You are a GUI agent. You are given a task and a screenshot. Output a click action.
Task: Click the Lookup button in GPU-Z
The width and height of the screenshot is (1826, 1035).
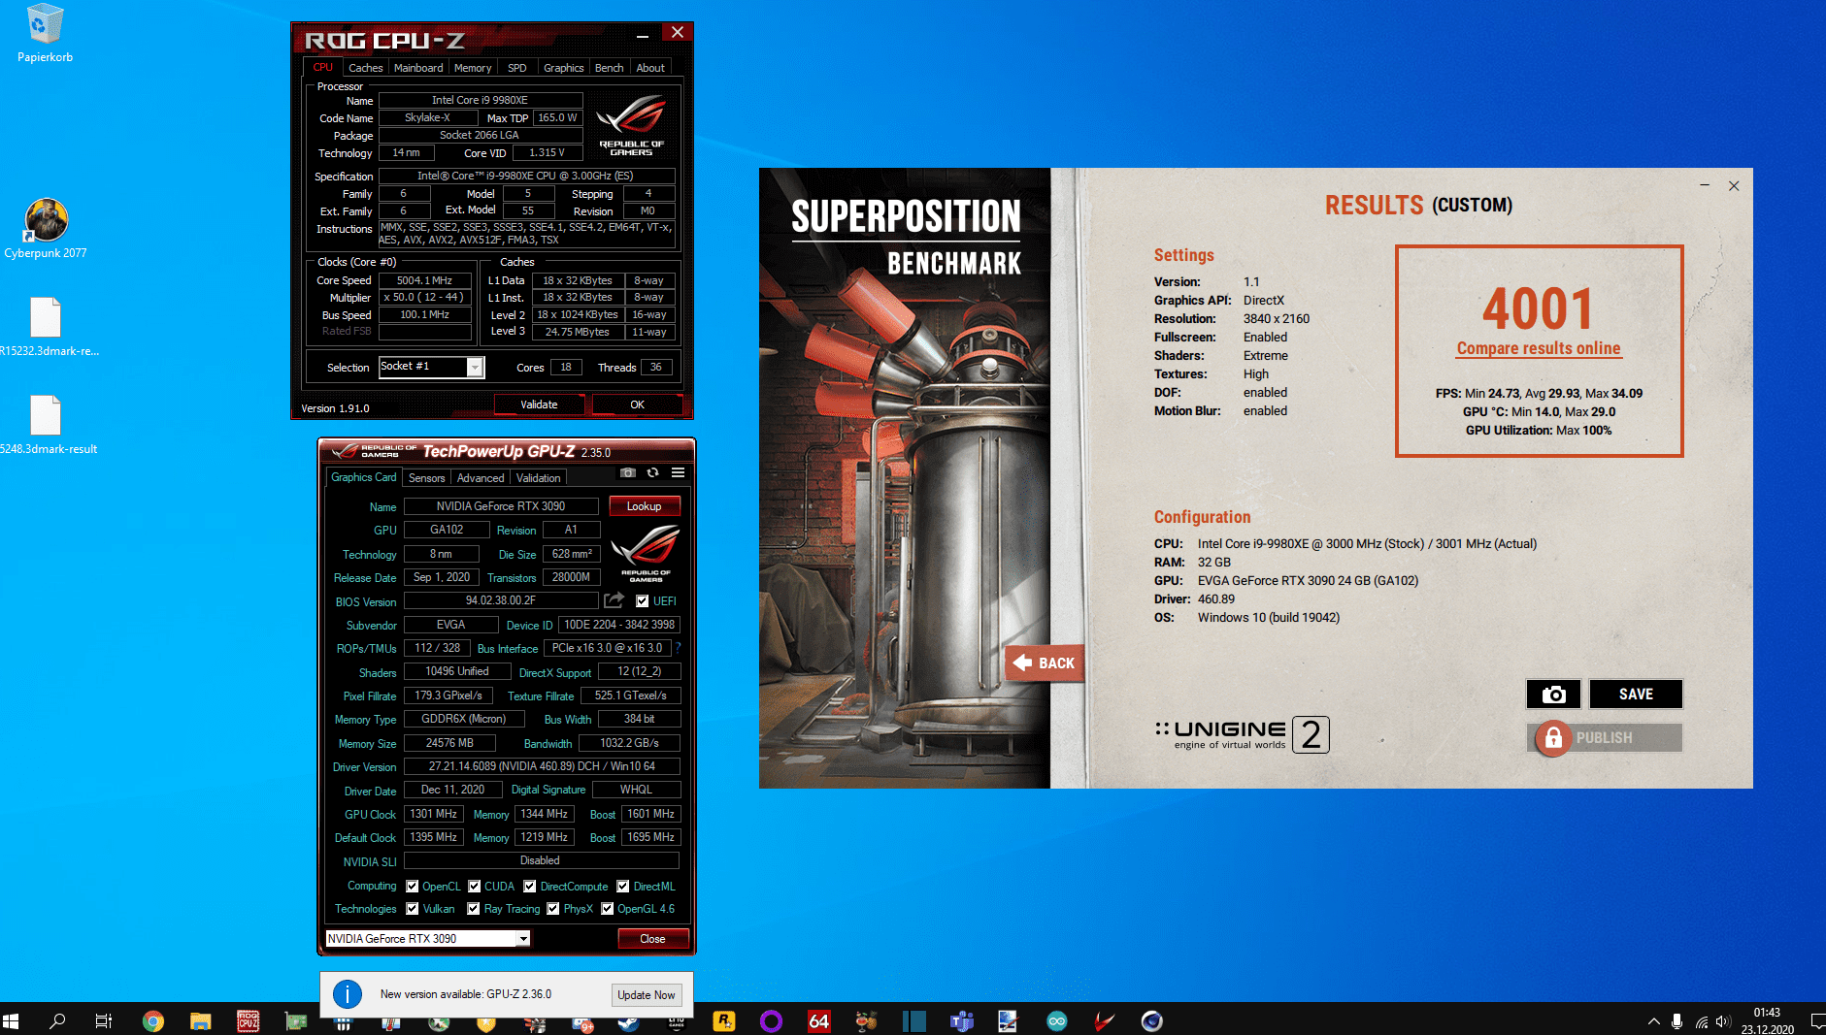644,506
